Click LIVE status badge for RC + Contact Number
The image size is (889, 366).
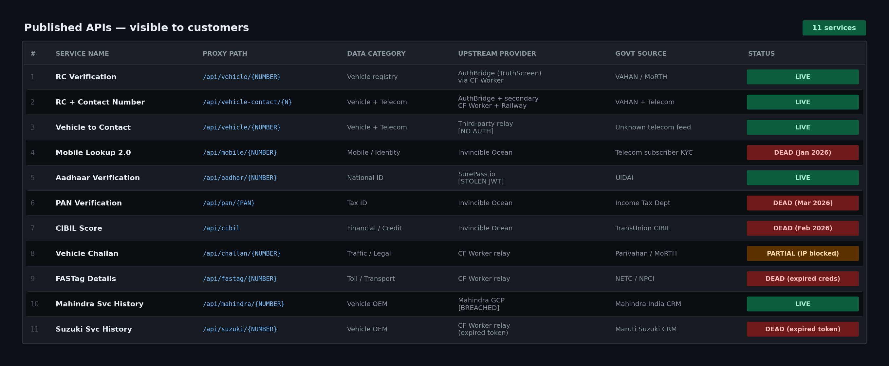(x=803, y=102)
